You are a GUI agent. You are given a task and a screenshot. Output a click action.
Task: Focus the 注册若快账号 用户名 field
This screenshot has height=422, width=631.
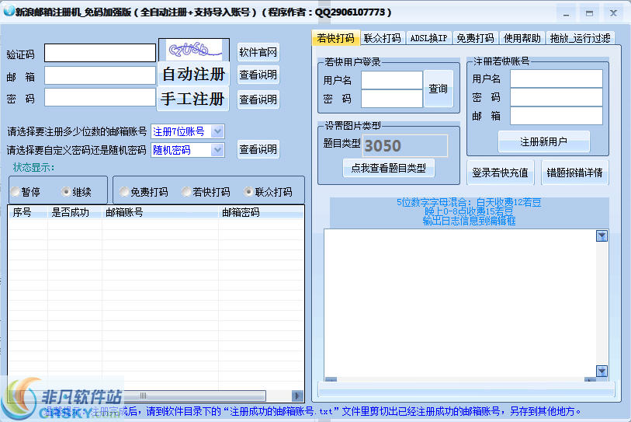click(x=556, y=78)
